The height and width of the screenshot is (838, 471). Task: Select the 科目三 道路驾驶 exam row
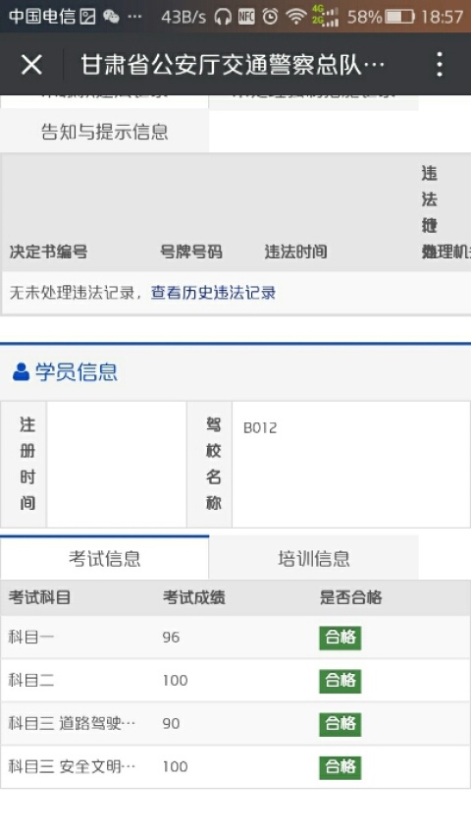[235, 724]
